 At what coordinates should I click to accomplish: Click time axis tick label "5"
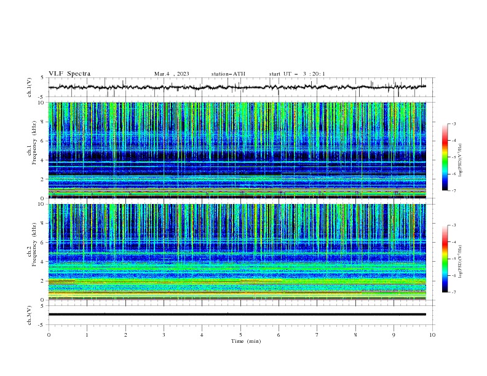pos(240,335)
